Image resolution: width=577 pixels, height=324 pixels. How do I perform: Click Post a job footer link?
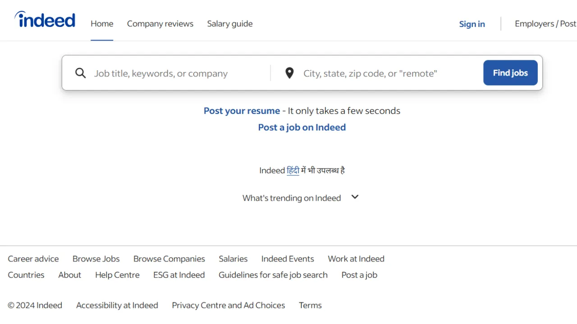pos(359,275)
